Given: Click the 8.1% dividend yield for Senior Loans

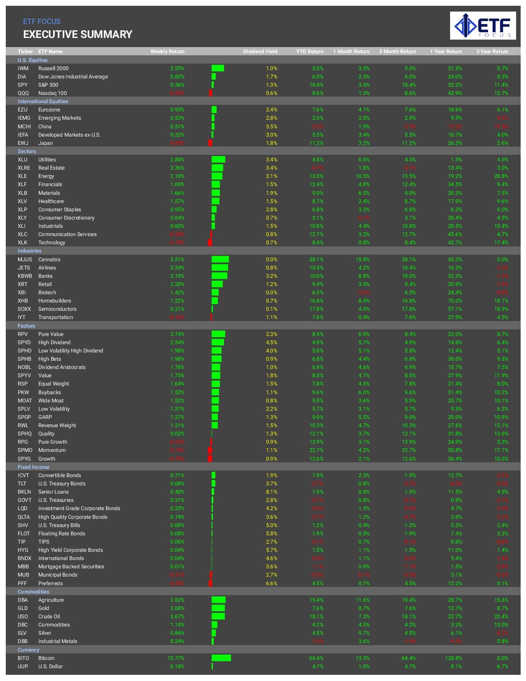Looking at the screenshot, I should [x=271, y=492].
